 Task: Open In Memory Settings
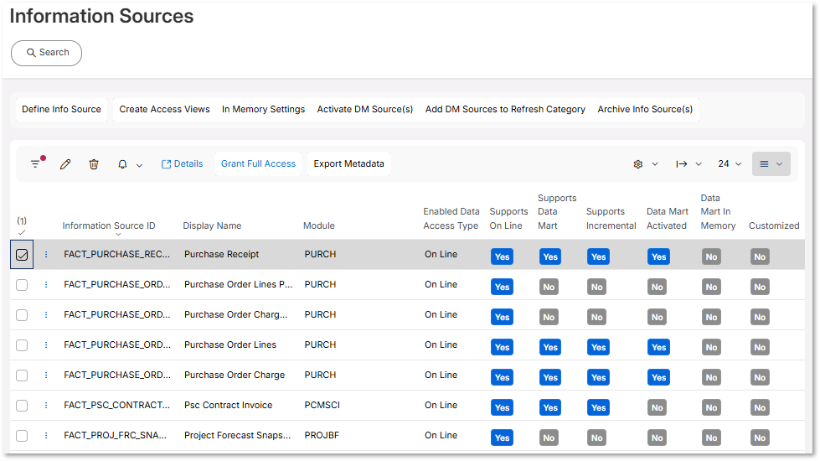[263, 109]
